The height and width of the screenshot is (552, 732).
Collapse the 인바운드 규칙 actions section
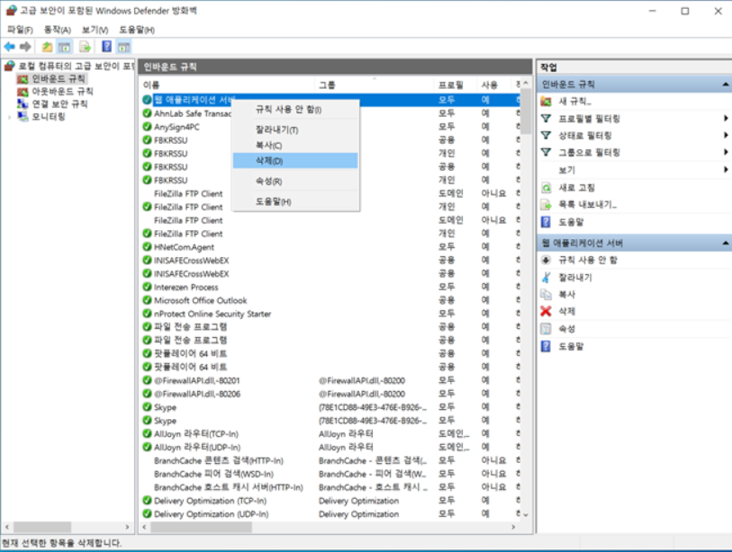tap(725, 85)
